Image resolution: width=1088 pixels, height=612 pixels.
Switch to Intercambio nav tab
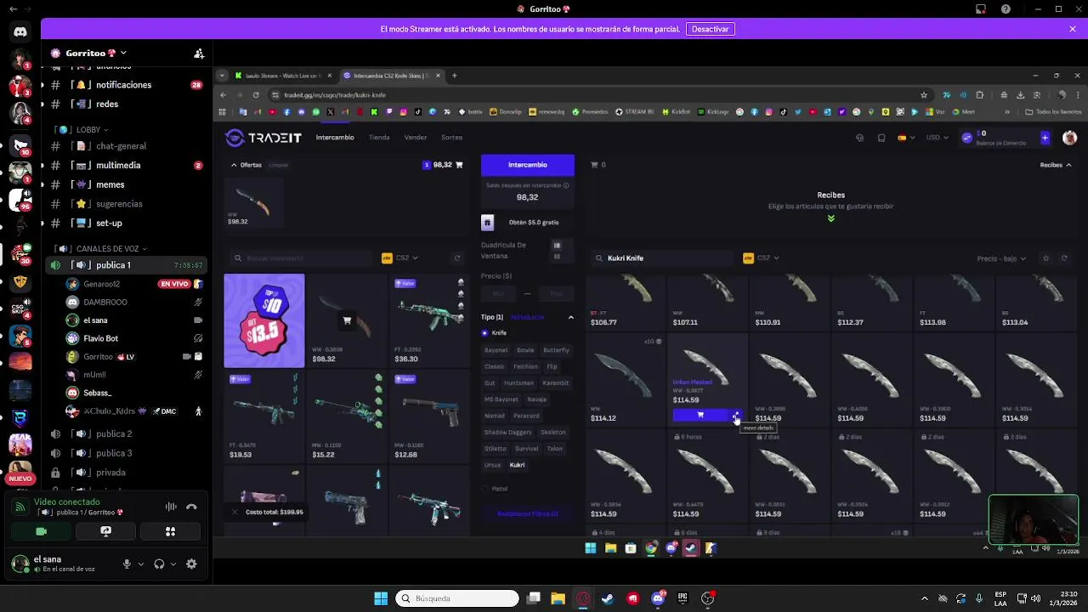[x=335, y=137]
